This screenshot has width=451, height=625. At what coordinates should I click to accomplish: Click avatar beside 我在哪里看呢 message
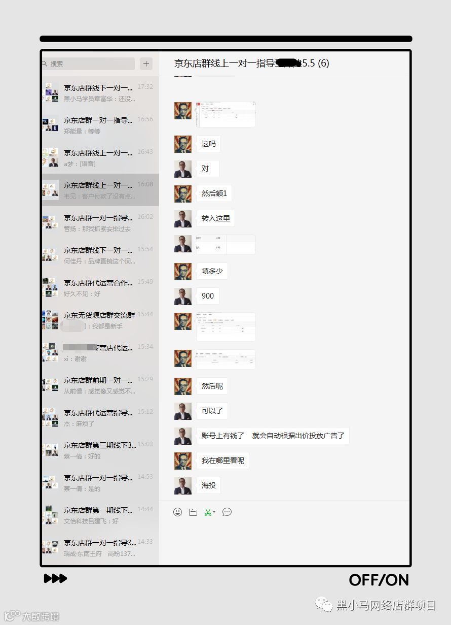(x=183, y=461)
